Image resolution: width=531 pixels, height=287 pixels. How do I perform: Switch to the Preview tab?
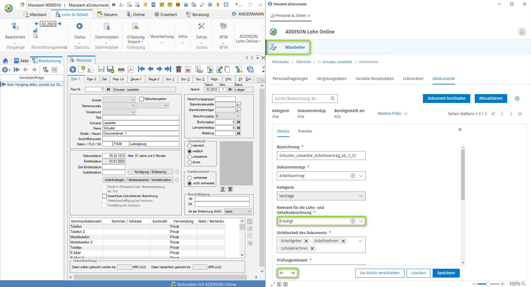[x=305, y=131]
